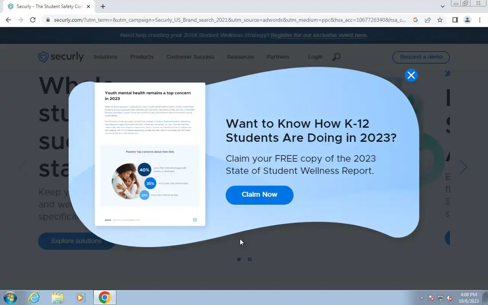Click Explore solutions button
This screenshot has height=305, width=488.
[76, 241]
